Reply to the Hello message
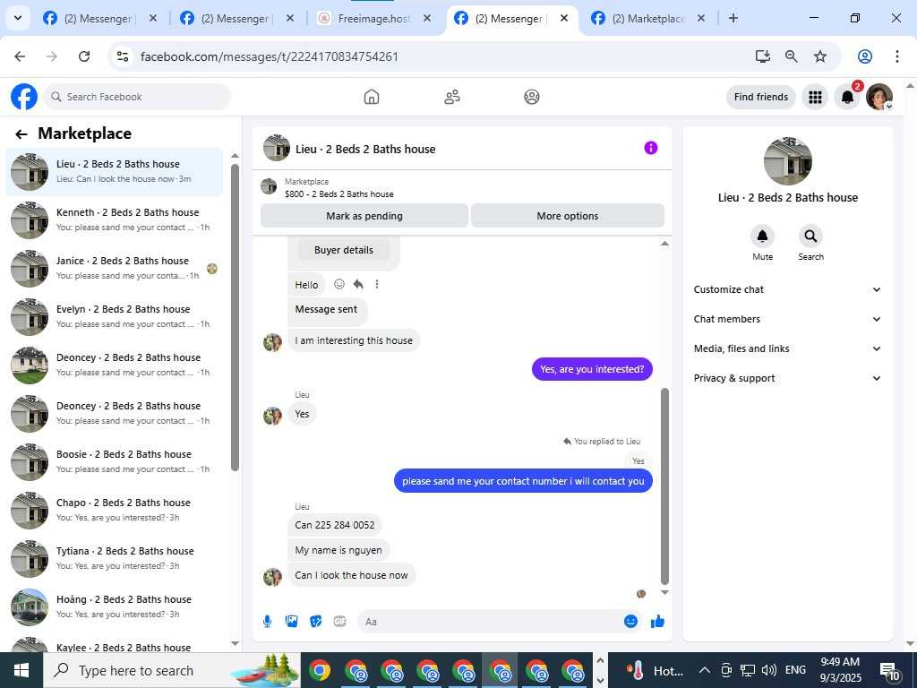 (x=358, y=284)
